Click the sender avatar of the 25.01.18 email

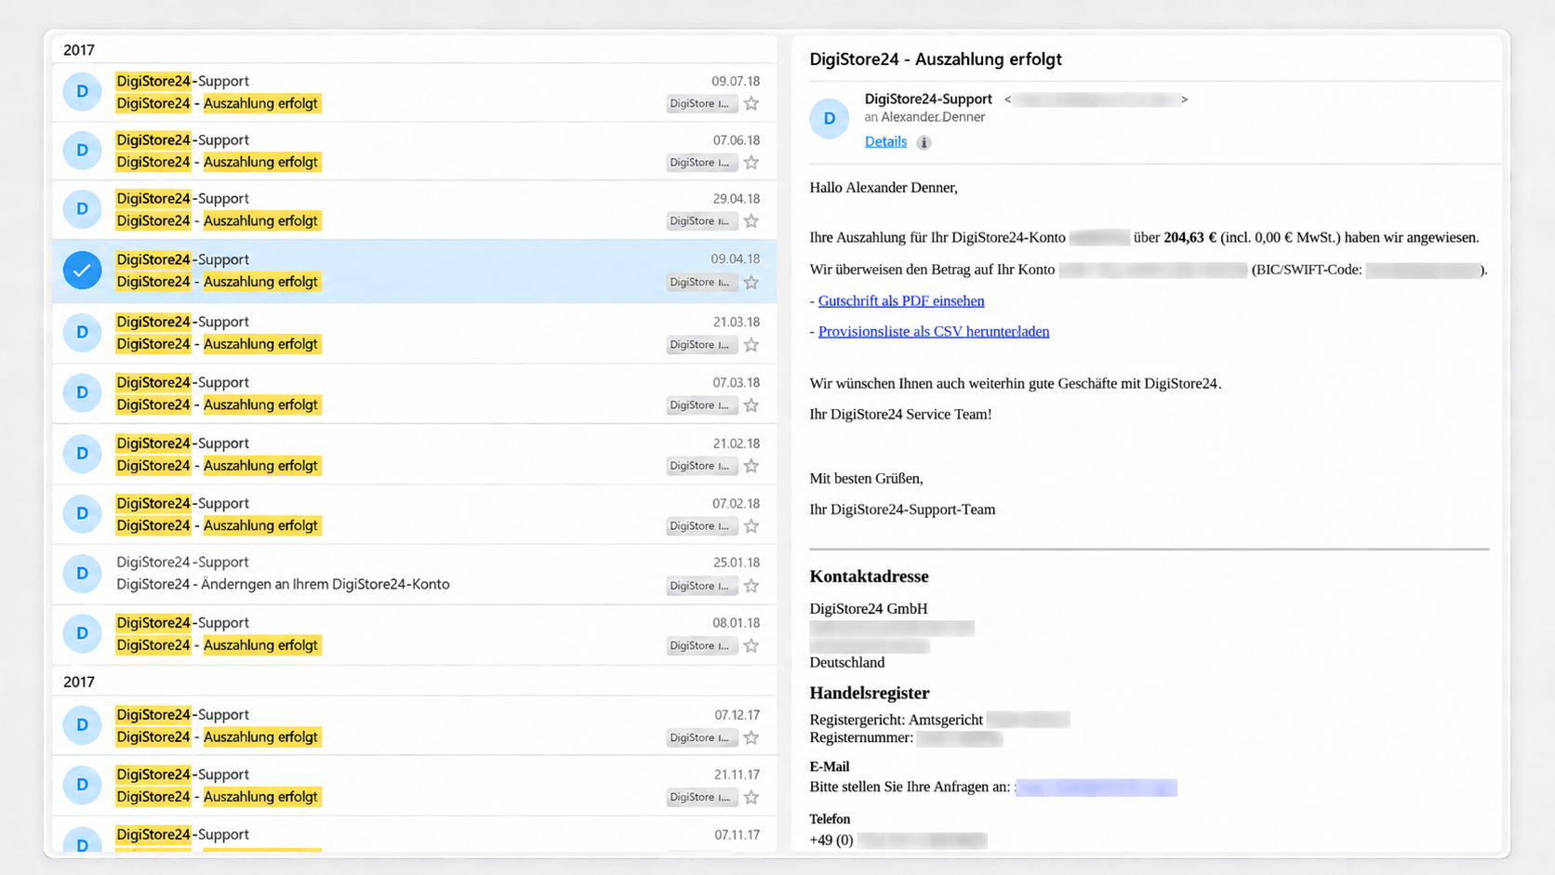83,573
